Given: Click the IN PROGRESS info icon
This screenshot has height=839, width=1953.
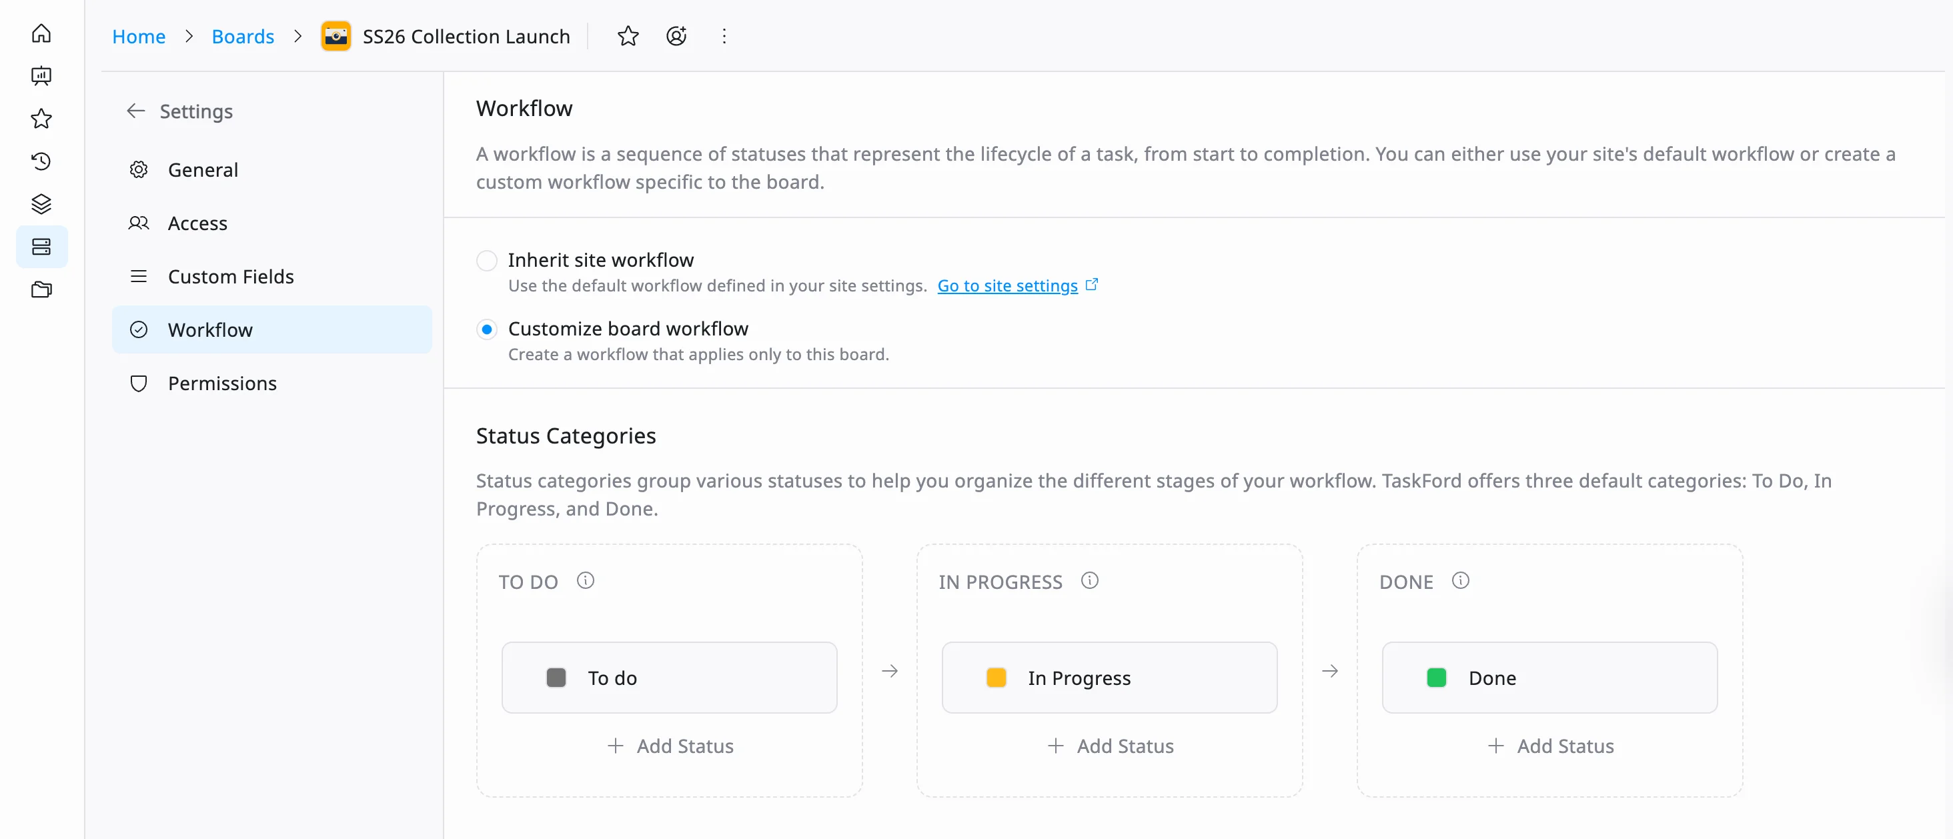Looking at the screenshot, I should [x=1089, y=580].
